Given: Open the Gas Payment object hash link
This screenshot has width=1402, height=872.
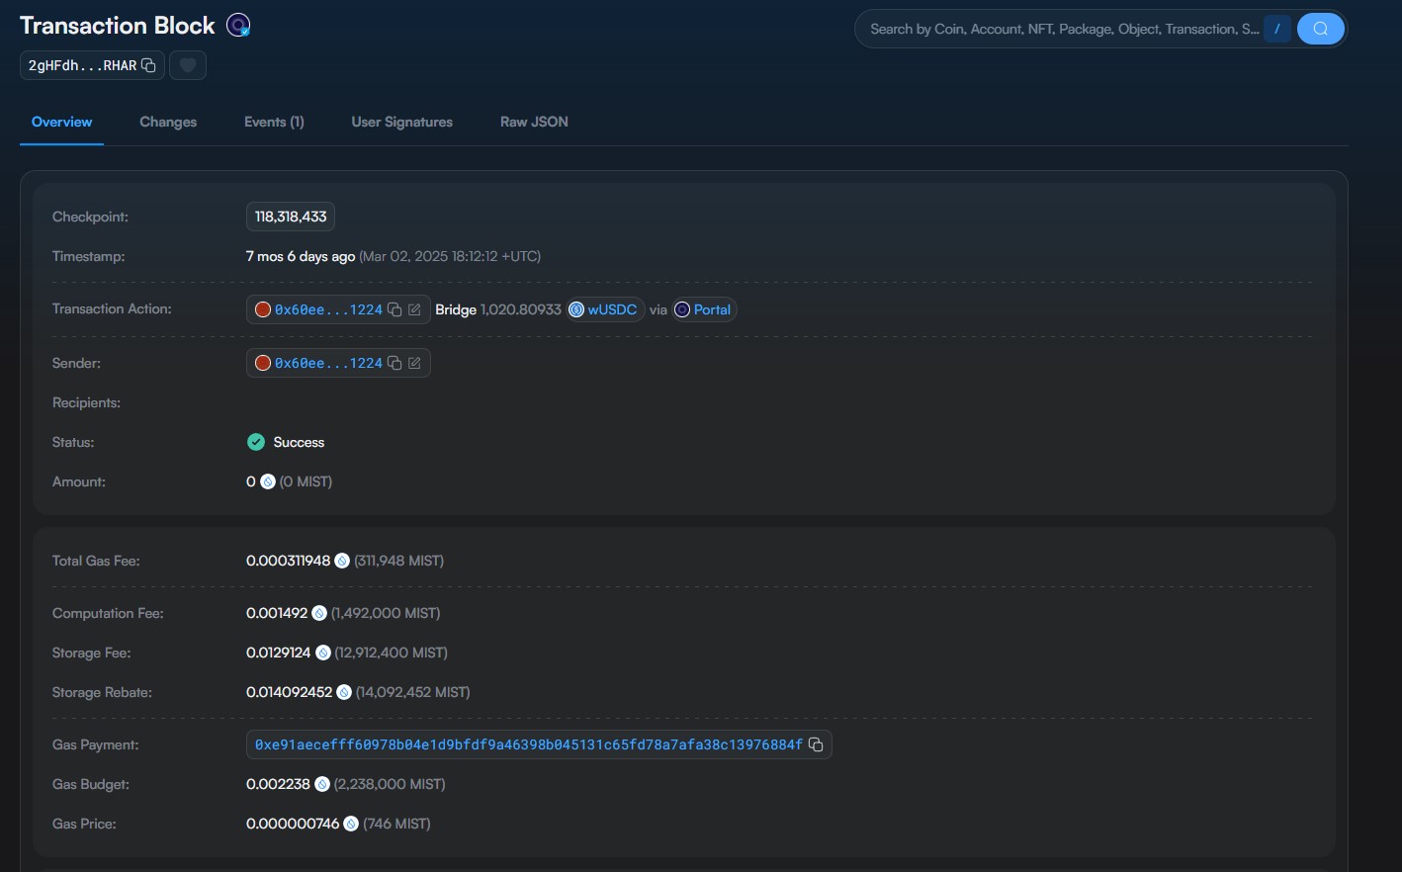Looking at the screenshot, I should 528,744.
